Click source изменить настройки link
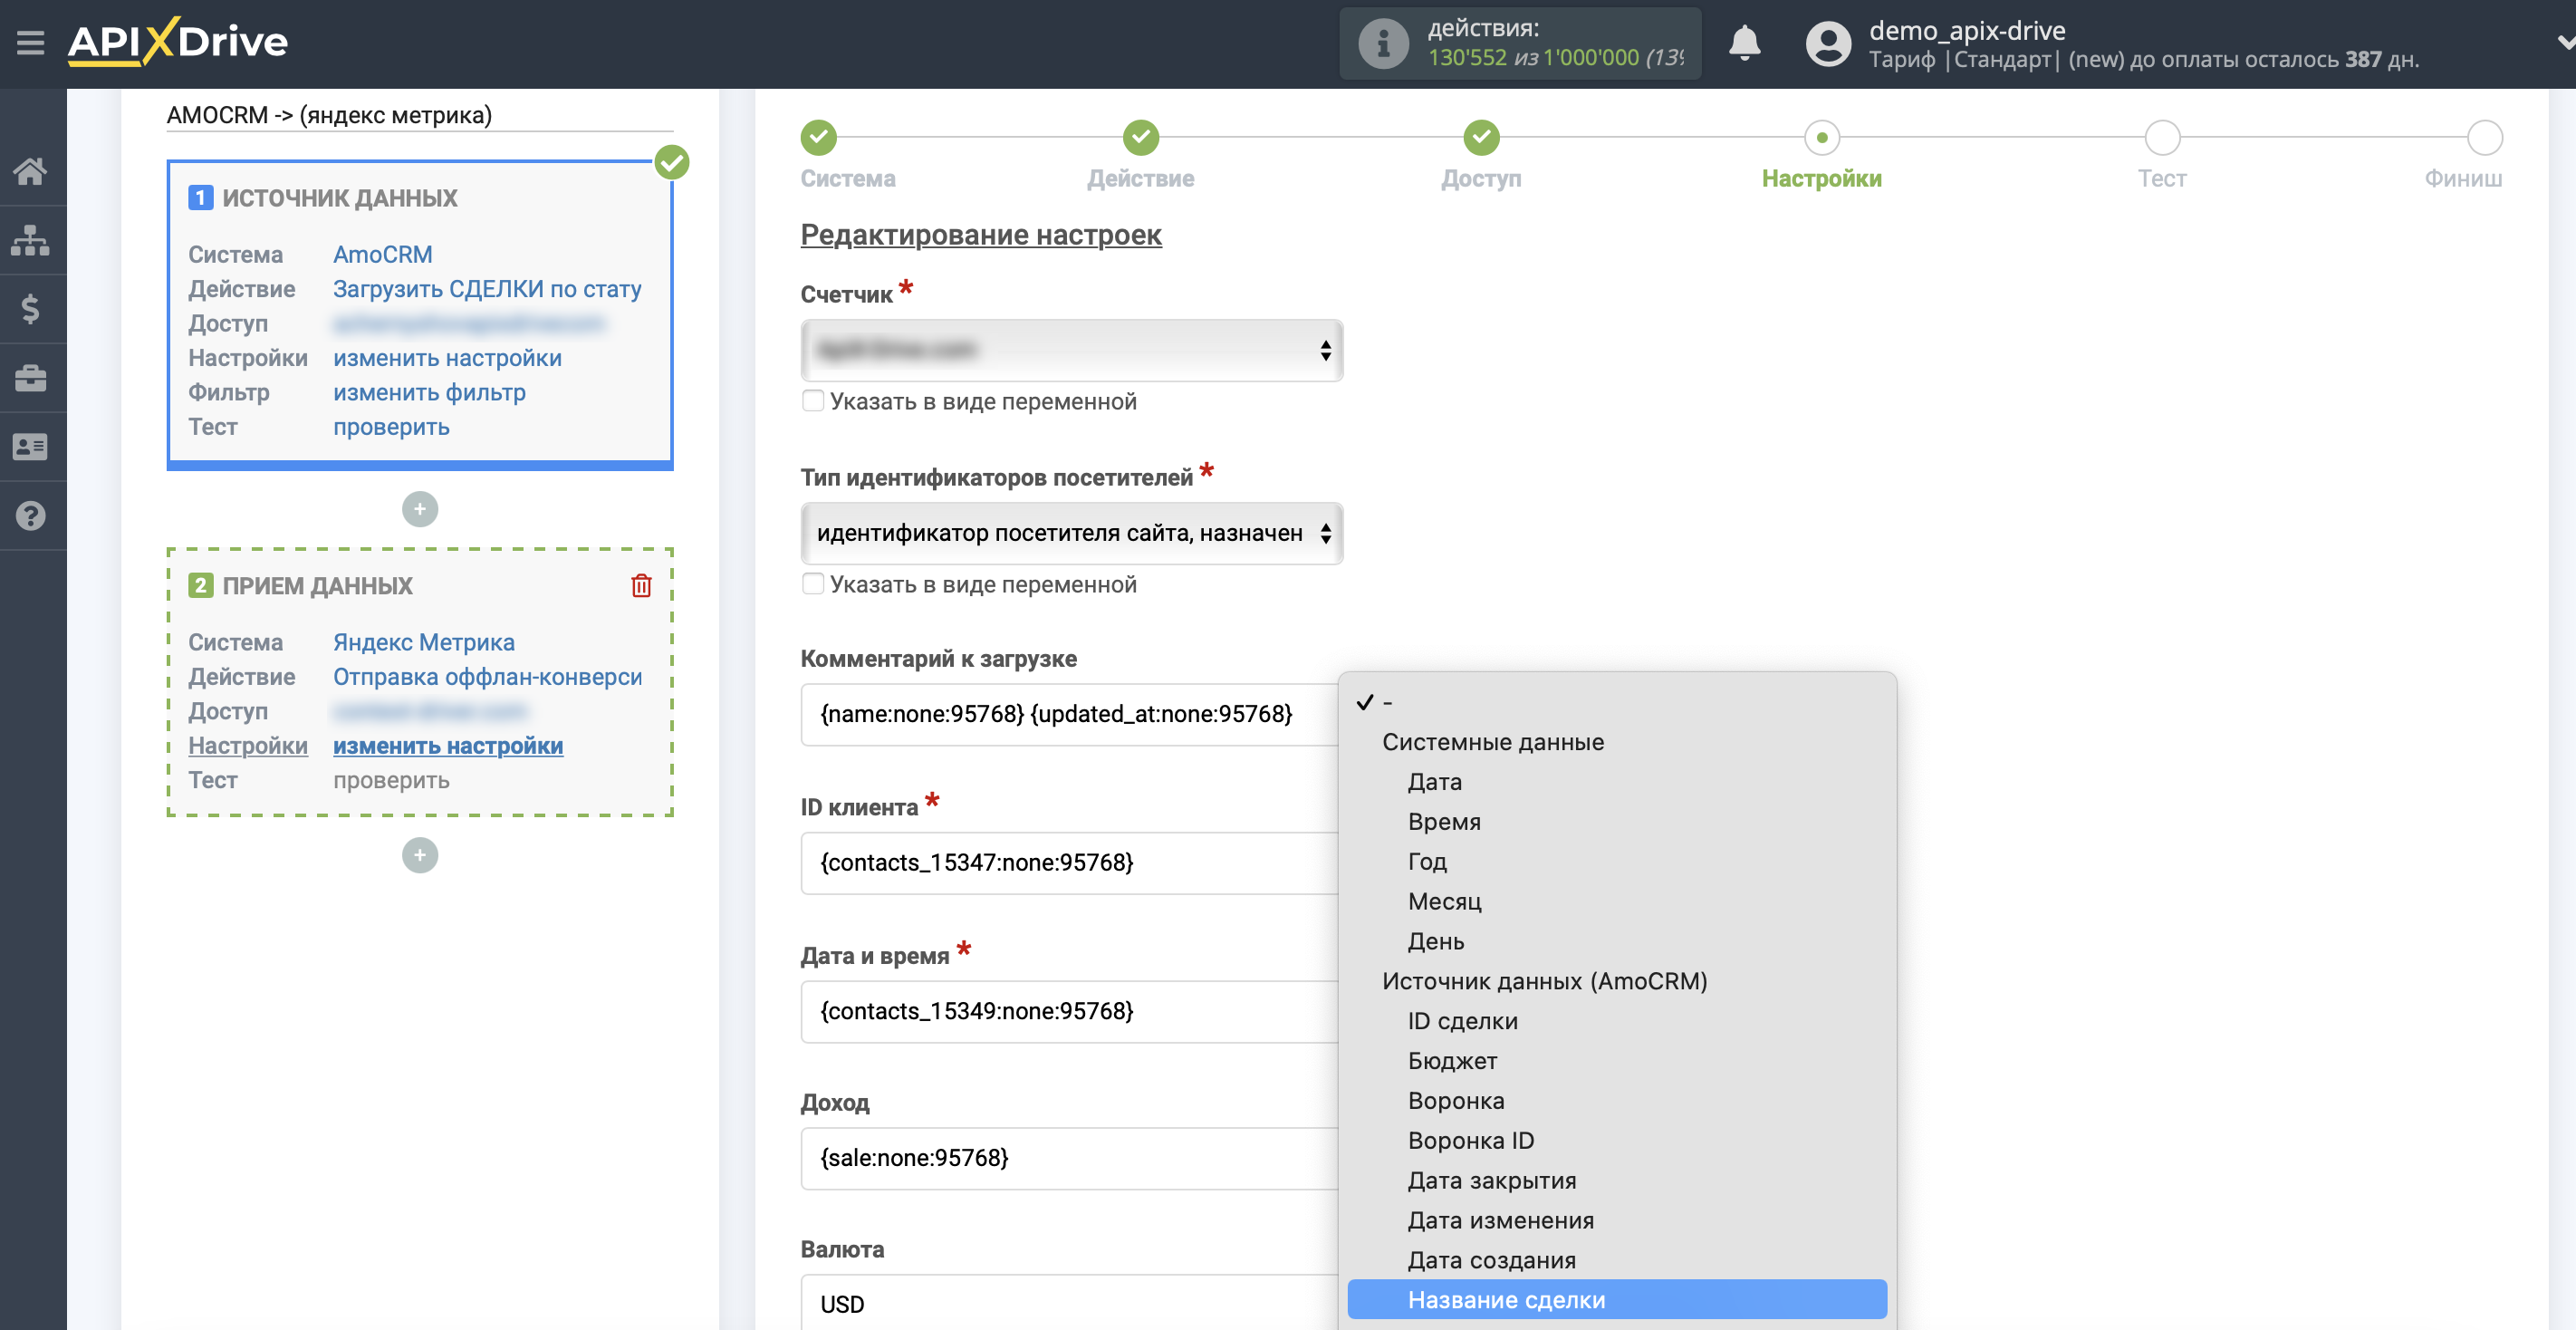Image resolution: width=2576 pixels, height=1330 pixels. 447,358
